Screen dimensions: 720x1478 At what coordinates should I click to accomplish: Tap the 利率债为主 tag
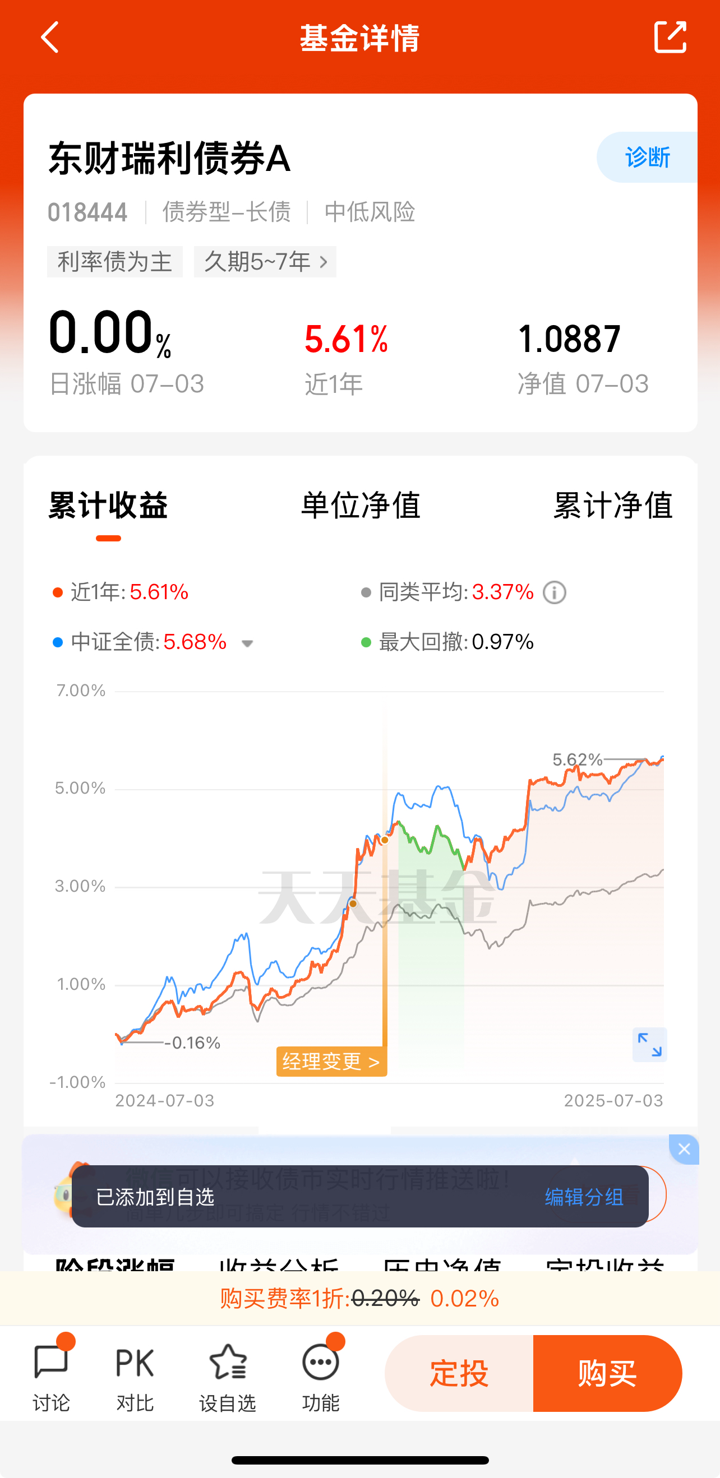point(115,262)
